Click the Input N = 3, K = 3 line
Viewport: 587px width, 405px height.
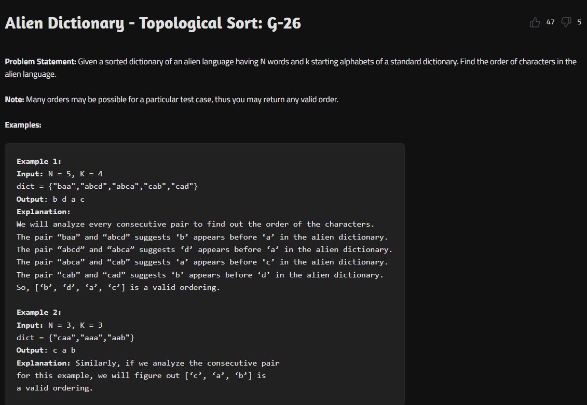coord(60,325)
